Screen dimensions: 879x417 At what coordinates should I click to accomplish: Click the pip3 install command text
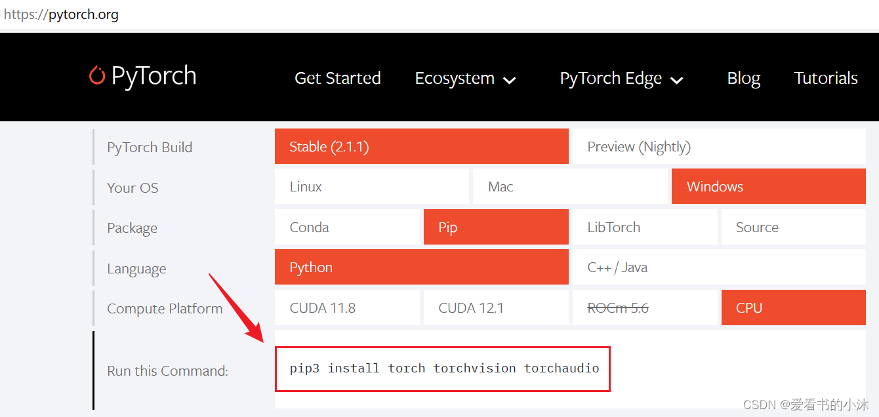444,368
